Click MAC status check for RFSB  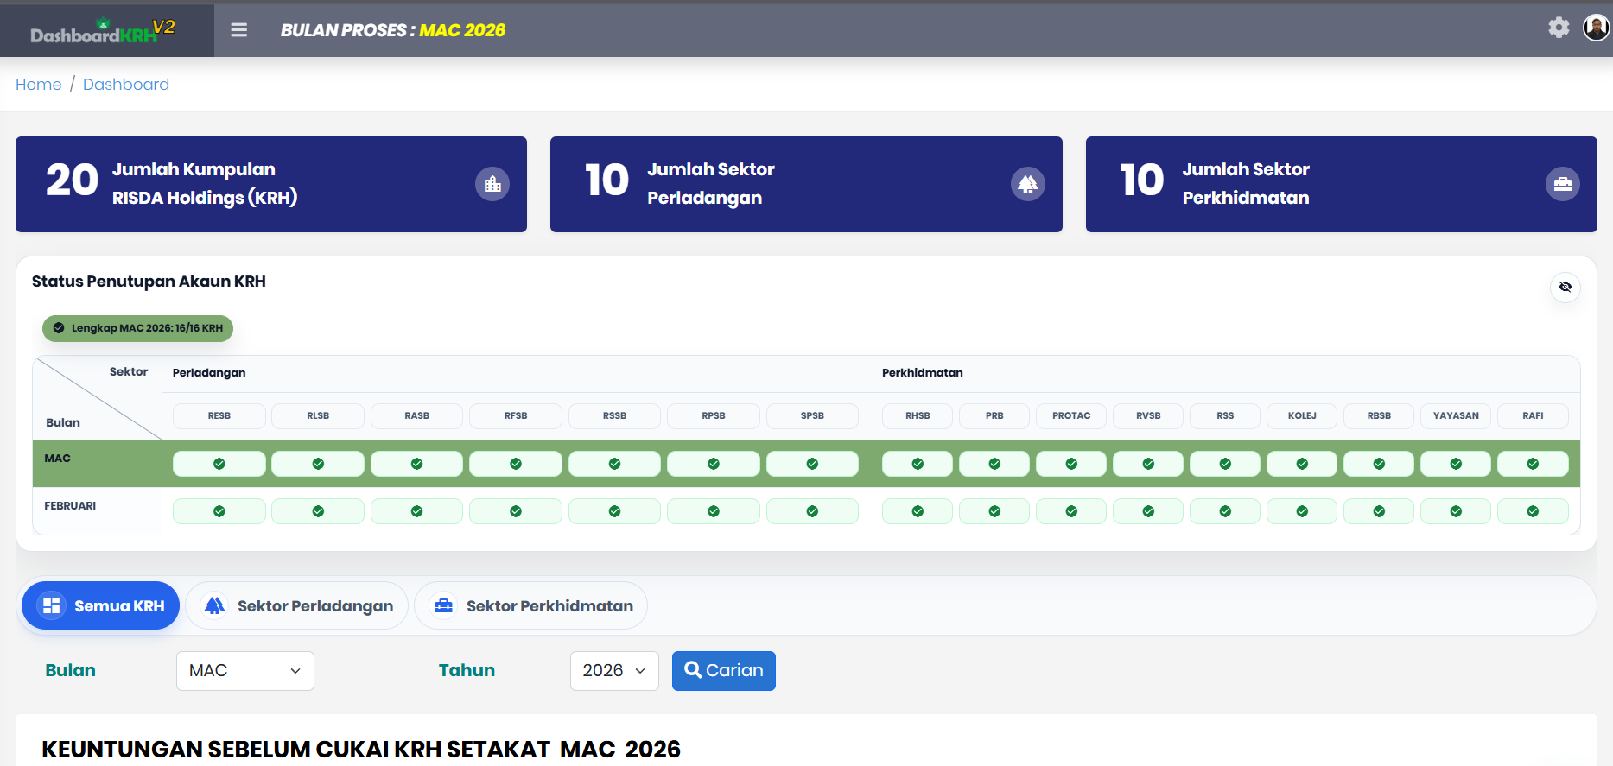[x=516, y=464]
